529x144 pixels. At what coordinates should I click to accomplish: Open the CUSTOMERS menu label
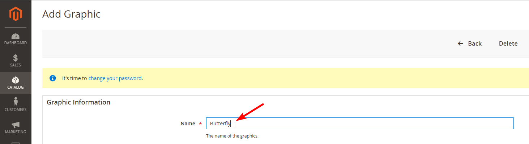(16, 110)
